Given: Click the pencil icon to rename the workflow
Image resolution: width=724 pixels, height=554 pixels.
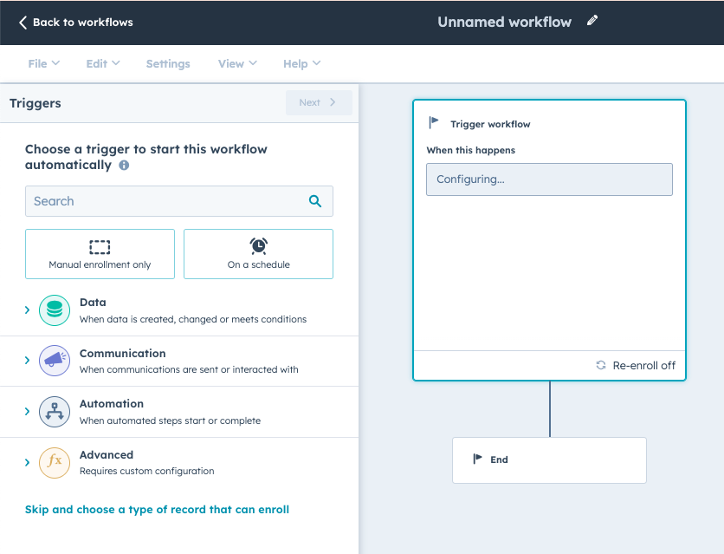Looking at the screenshot, I should point(591,21).
